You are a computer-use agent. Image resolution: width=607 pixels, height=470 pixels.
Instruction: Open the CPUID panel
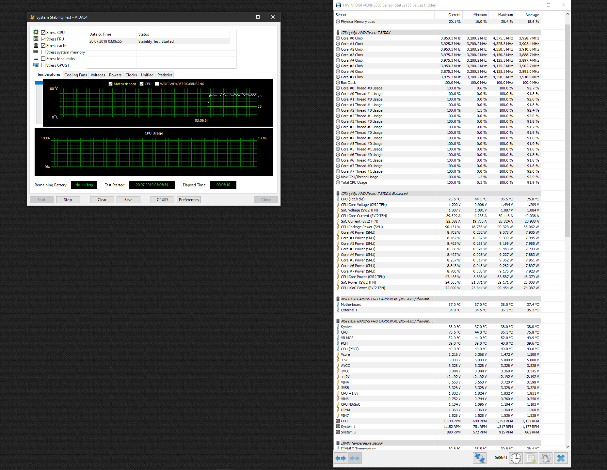tap(162, 200)
